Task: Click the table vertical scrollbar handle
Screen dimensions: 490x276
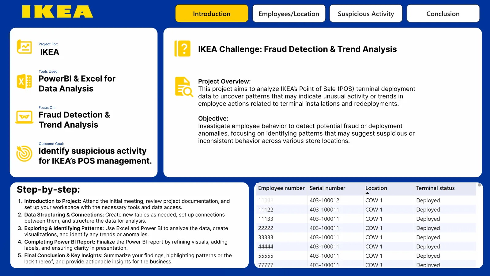Action: [479, 185]
